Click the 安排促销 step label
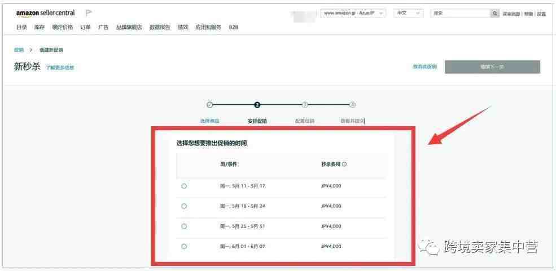The image size is (556, 271). [257, 121]
